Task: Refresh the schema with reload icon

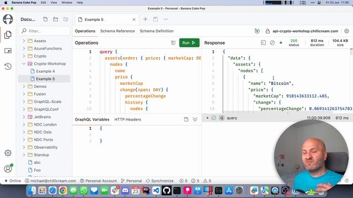Action: coord(257,31)
